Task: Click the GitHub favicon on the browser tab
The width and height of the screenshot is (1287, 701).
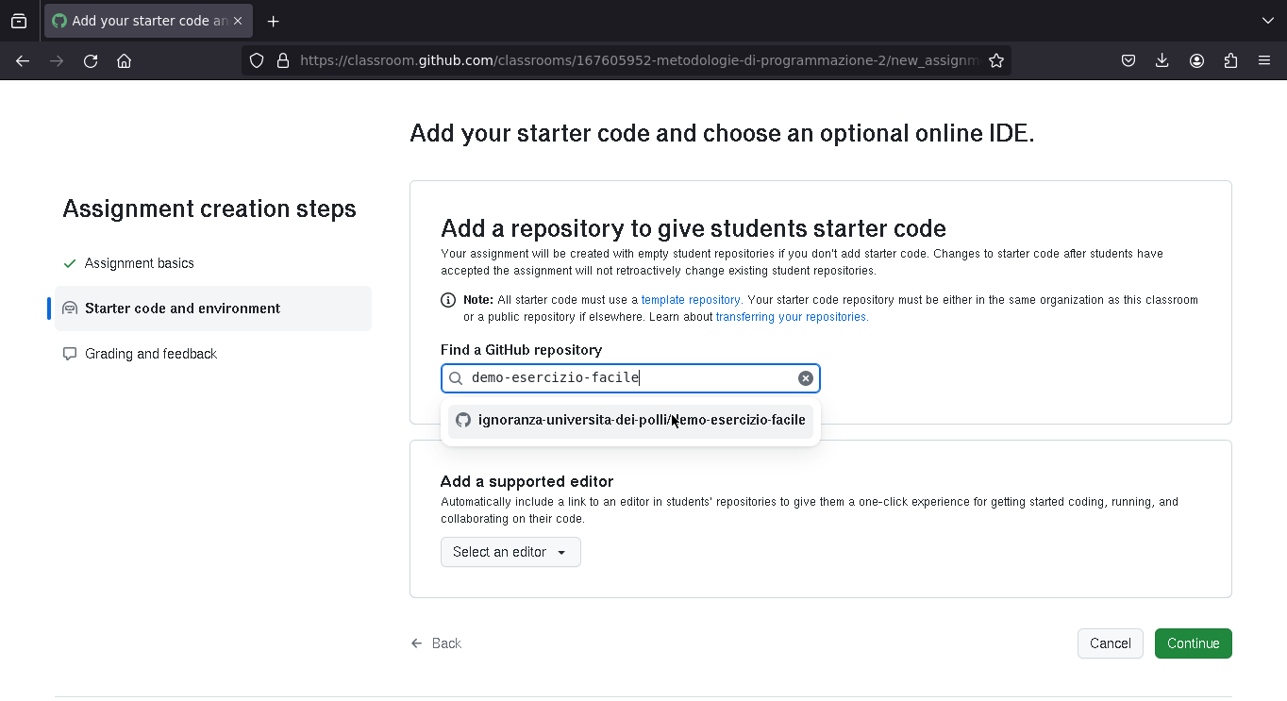Action: coord(59,21)
